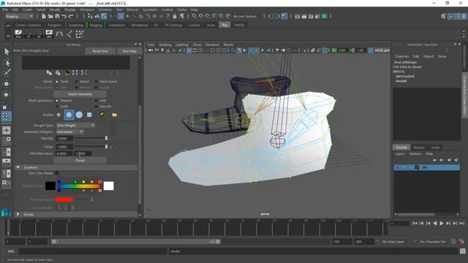468x263 pixels.
Task: Click the Undo arrow icon
Action: 64,16
